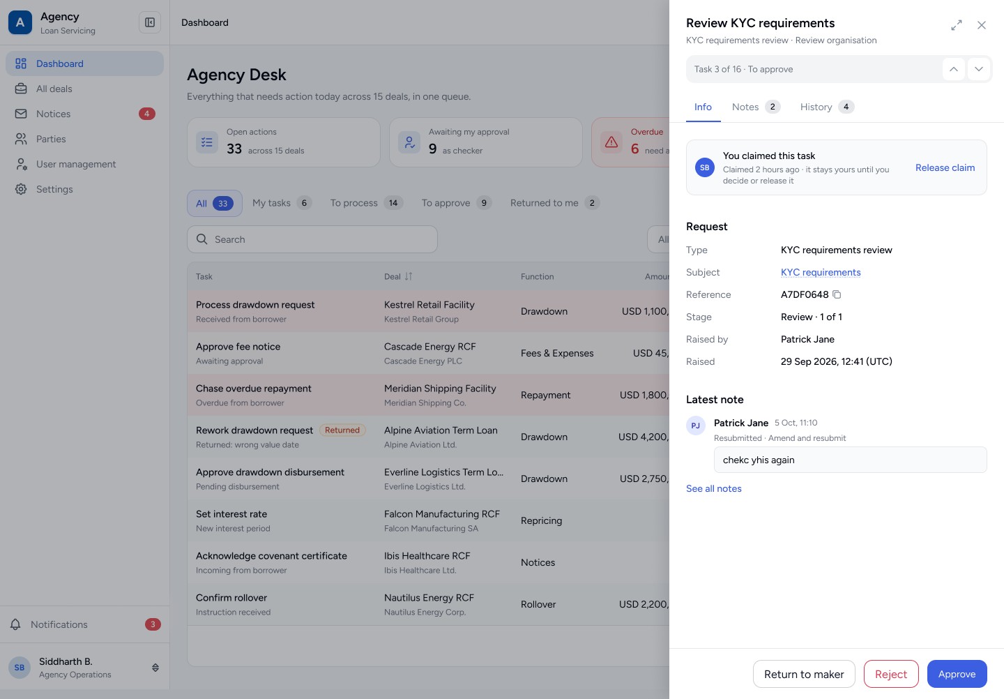Open Settings in the sidebar
1004x699 pixels.
pyautogui.click(x=84, y=189)
